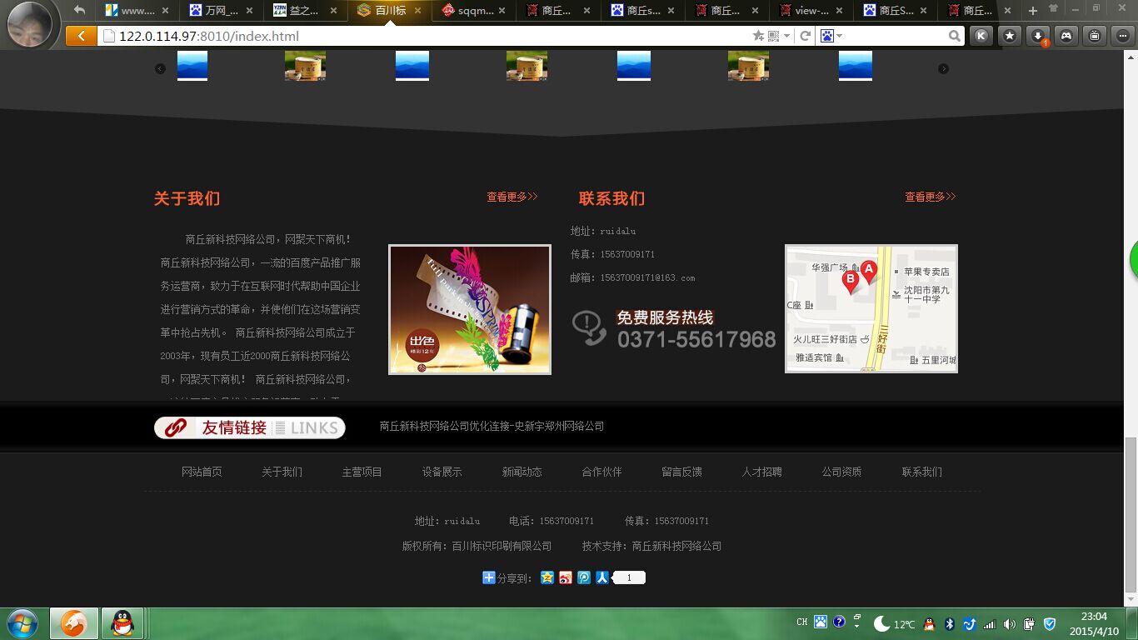Click the share count bubble showing 1
This screenshot has height=640, width=1138.
click(629, 577)
